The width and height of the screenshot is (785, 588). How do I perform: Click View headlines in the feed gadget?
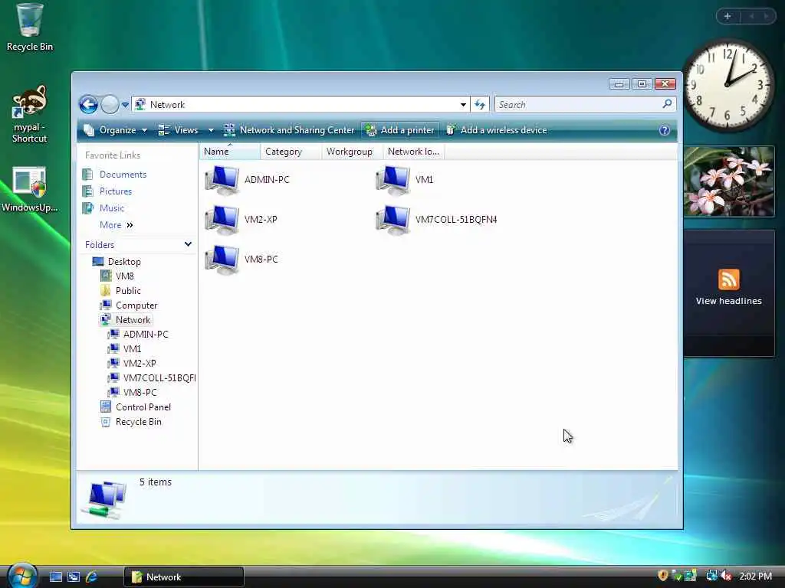pyautogui.click(x=728, y=301)
